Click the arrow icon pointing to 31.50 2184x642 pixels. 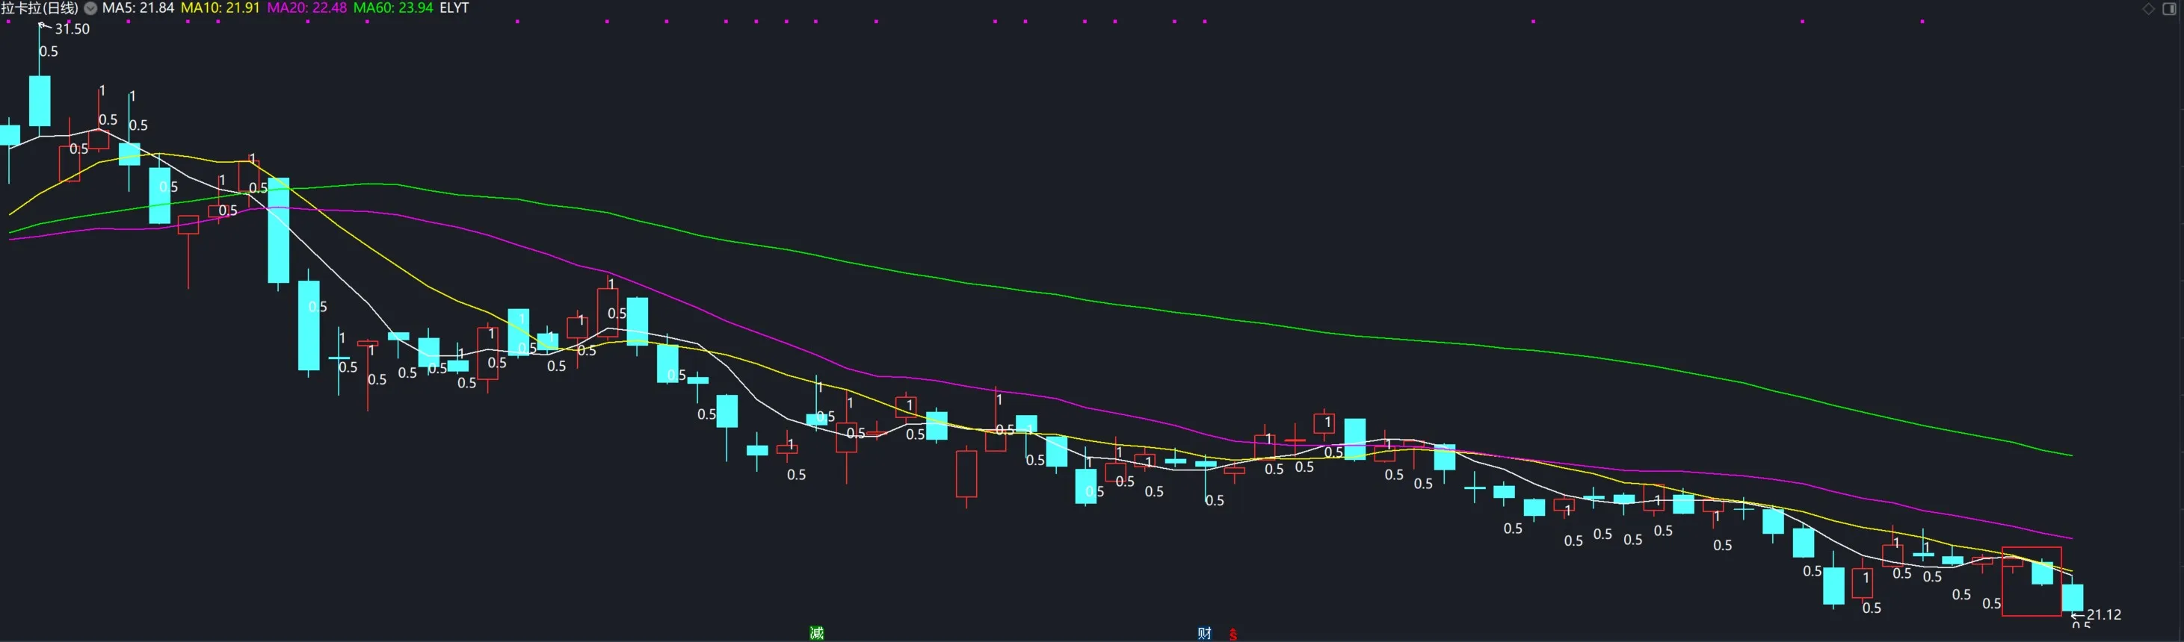pos(46,27)
